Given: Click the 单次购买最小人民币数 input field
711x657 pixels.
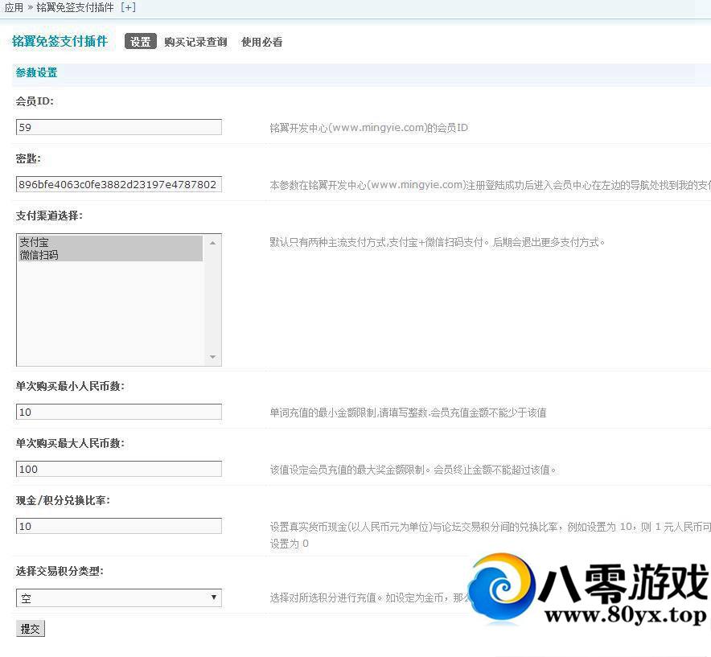Looking at the screenshot, I should tap(119, 412).
